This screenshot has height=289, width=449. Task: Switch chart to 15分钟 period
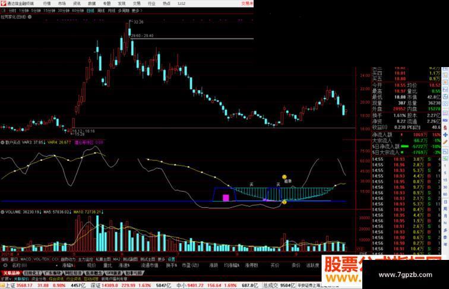coord(49,11)
